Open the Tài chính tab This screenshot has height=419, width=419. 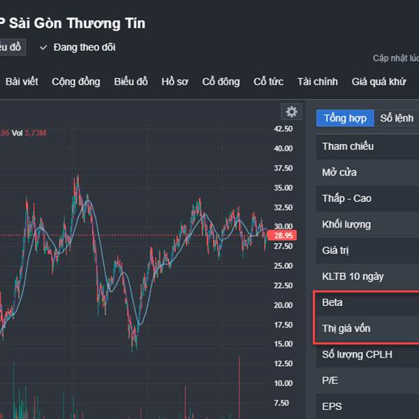[x=318, y=82]
